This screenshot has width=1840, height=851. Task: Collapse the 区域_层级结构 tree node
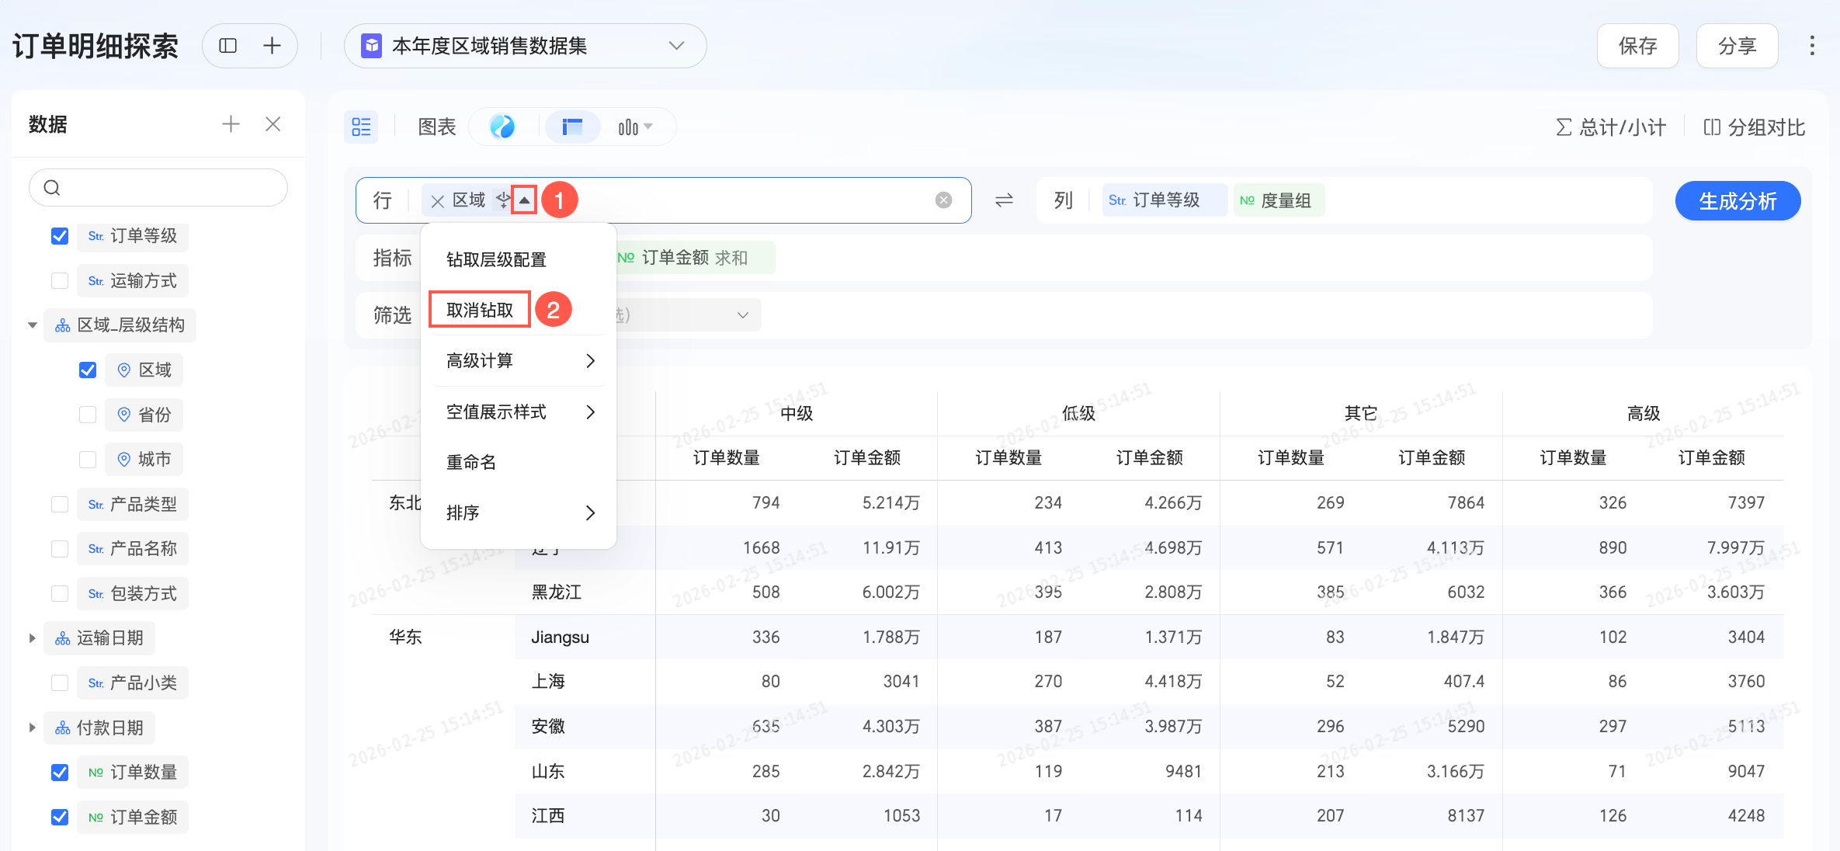[x=32, y=325]
